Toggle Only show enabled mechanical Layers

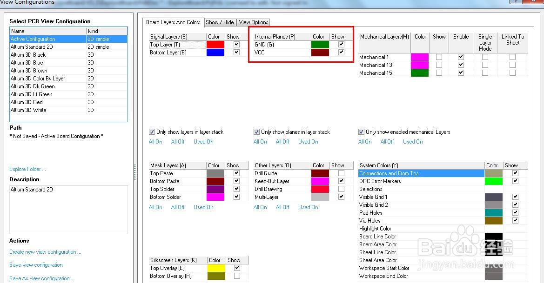361,132
